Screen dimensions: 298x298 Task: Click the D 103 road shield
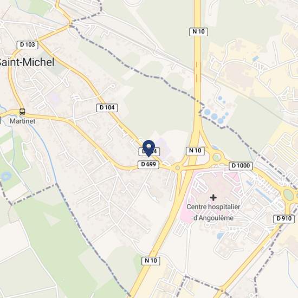tap(28, 45)
